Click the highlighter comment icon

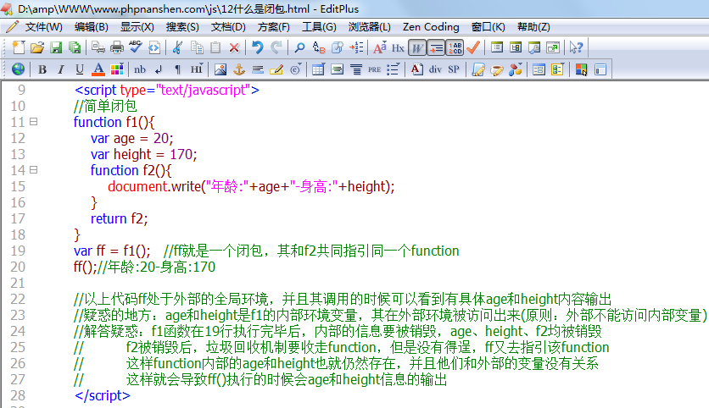pos(276,69)
